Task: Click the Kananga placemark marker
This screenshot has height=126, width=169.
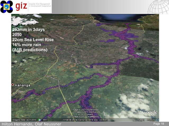Action: coord(13,85)
